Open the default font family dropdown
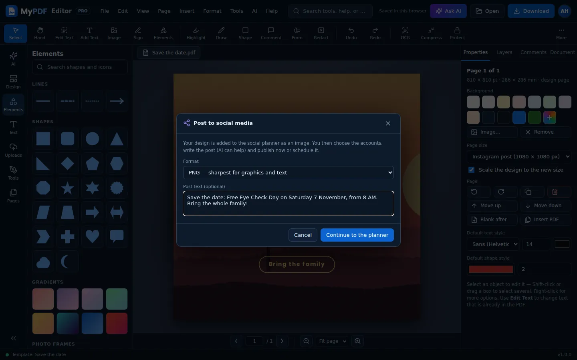Viewport: 577px width, 360px height. pos(493,244)
